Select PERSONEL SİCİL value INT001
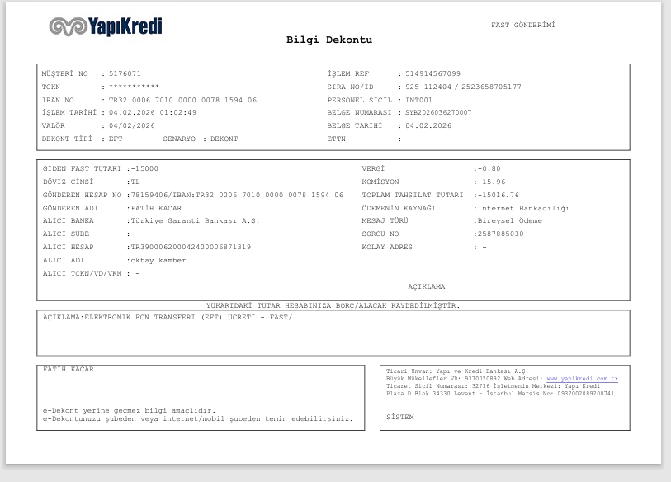The width and height of the screenshot is (671, 482). pyautogui.click(x=419, y=100)
